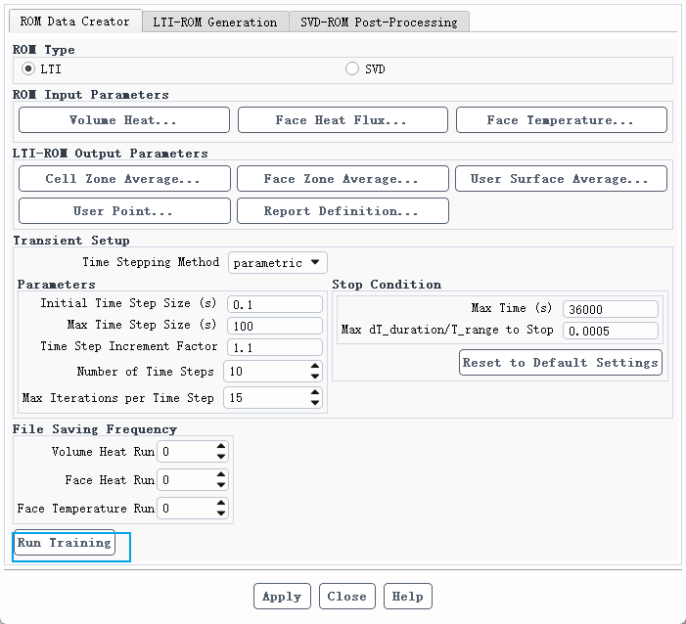The height and width of the screenshot is (624, 686).
Task: Increase the Volume Heat Run frequency
Action: click(221, 447)
